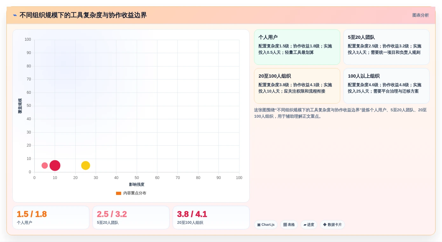442x242 pixels.
Task: Click the diamond icon in 数据卡片 chip
Action: coord(325,225)
